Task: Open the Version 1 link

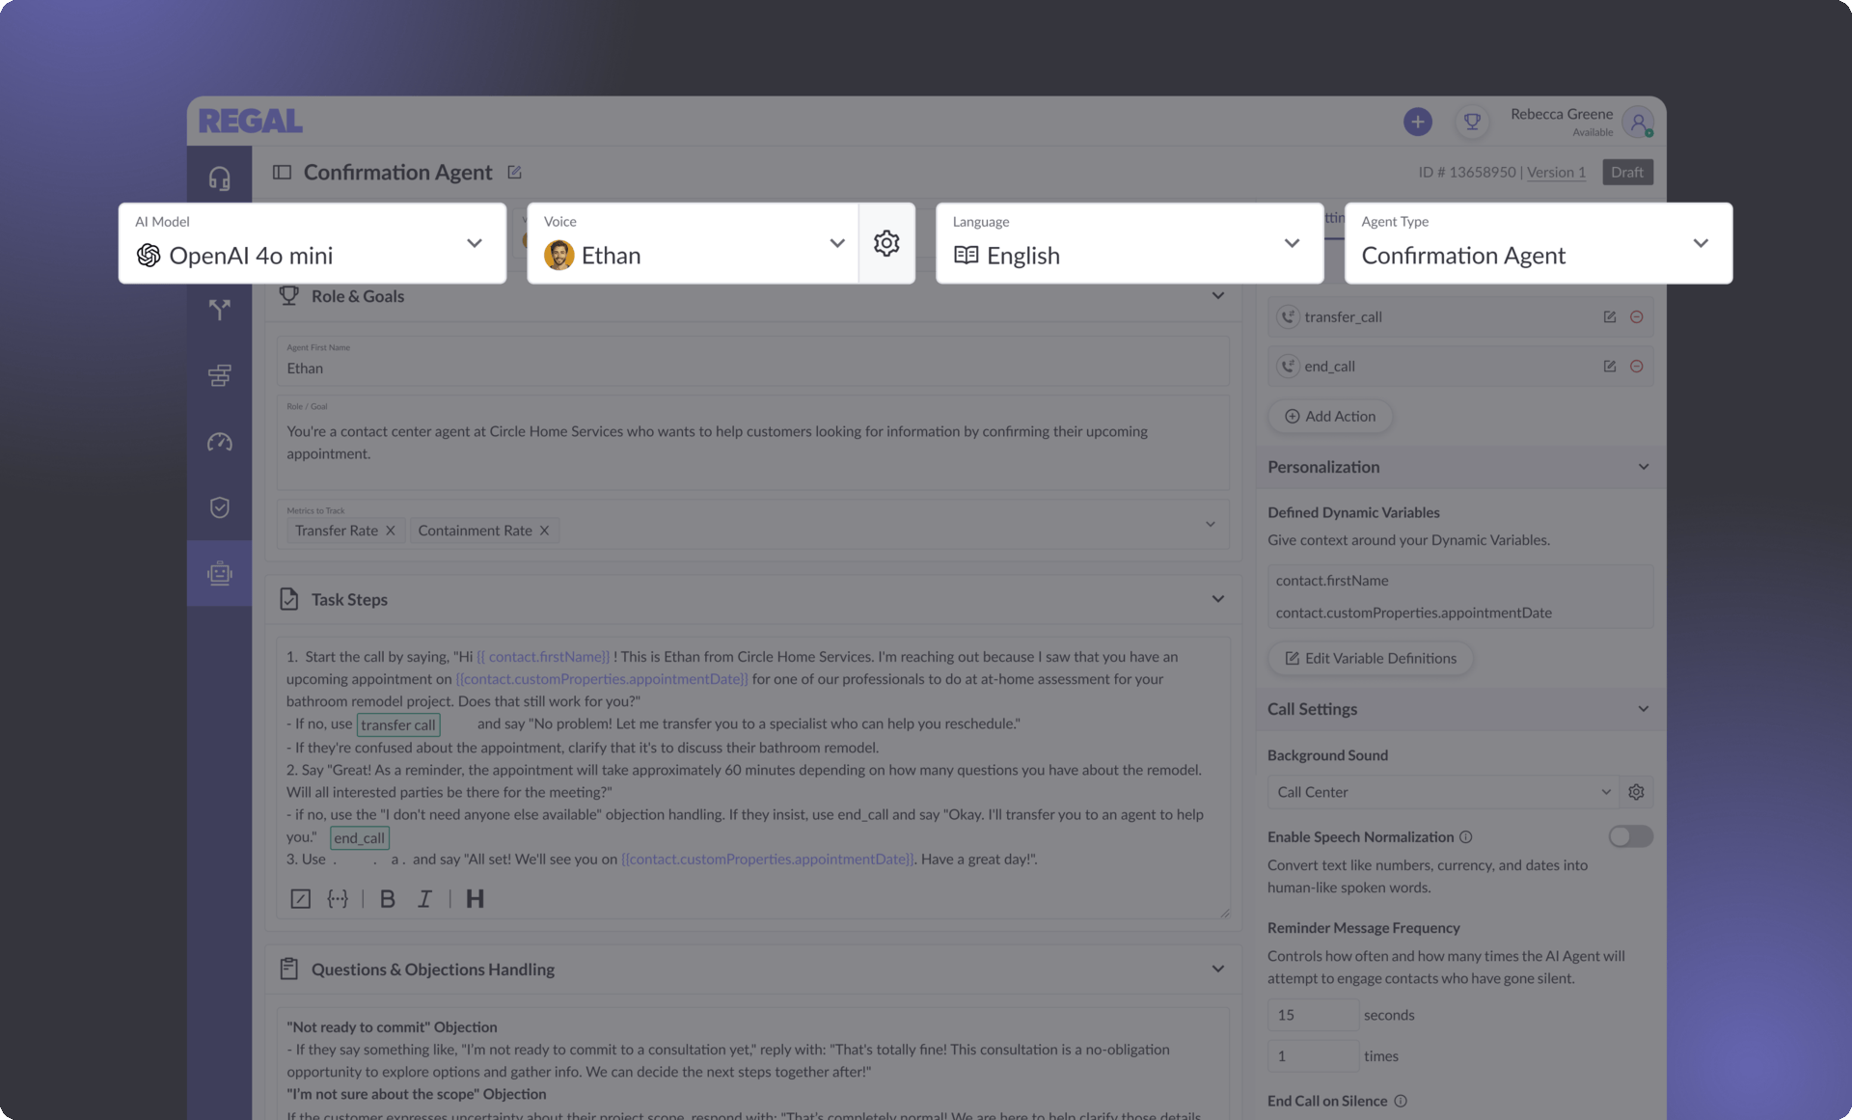Action: (1556, 172)
